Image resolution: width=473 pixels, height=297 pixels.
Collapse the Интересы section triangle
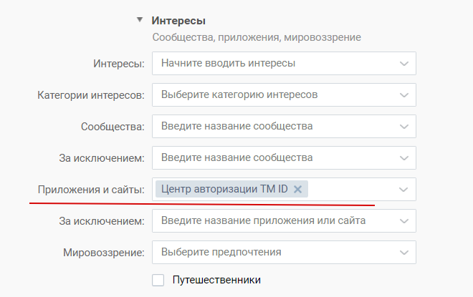[x=140, y=20]
